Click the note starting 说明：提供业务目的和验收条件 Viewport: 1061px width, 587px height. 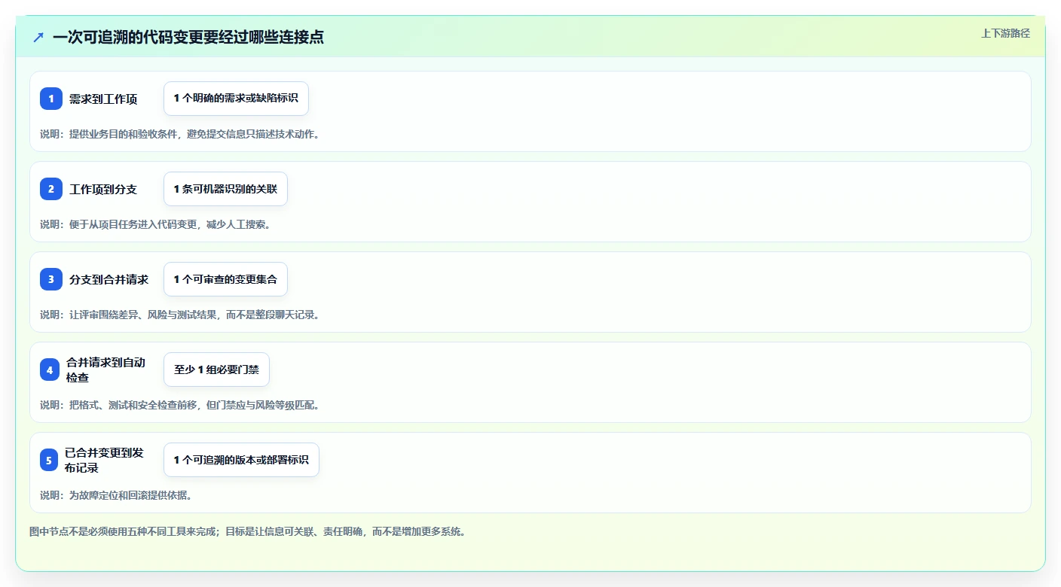coord(180,134)
